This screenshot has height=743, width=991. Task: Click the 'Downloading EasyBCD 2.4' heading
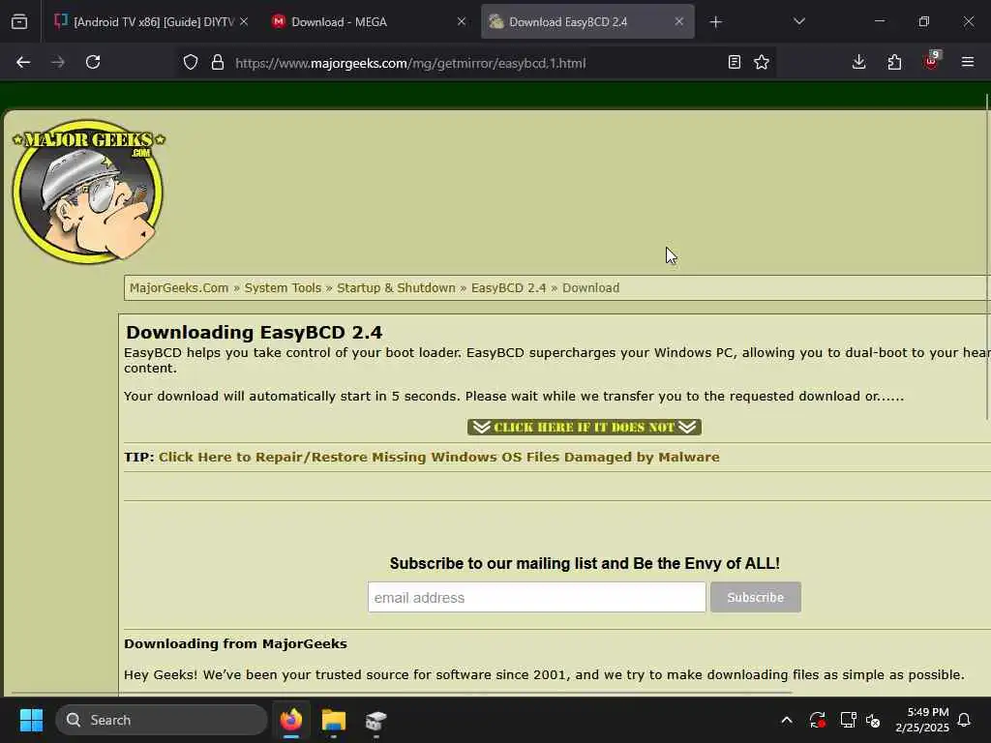pyautogui.click(x=255, y=333)
